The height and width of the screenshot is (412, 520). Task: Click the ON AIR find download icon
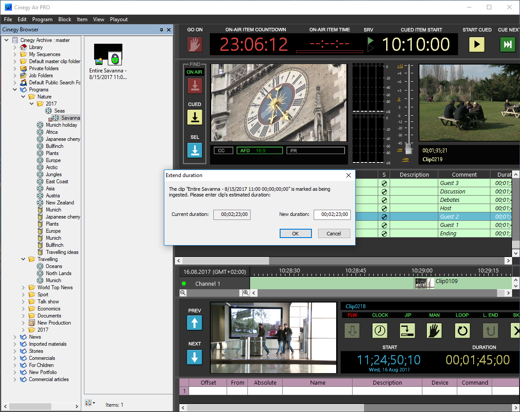[x=195, y=86]
